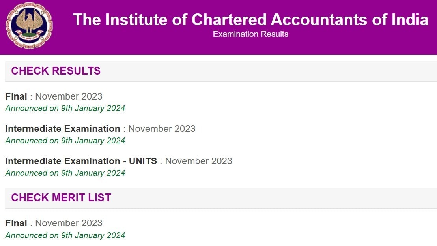Click announcement date below Intermediate Examination

(65, 141)
